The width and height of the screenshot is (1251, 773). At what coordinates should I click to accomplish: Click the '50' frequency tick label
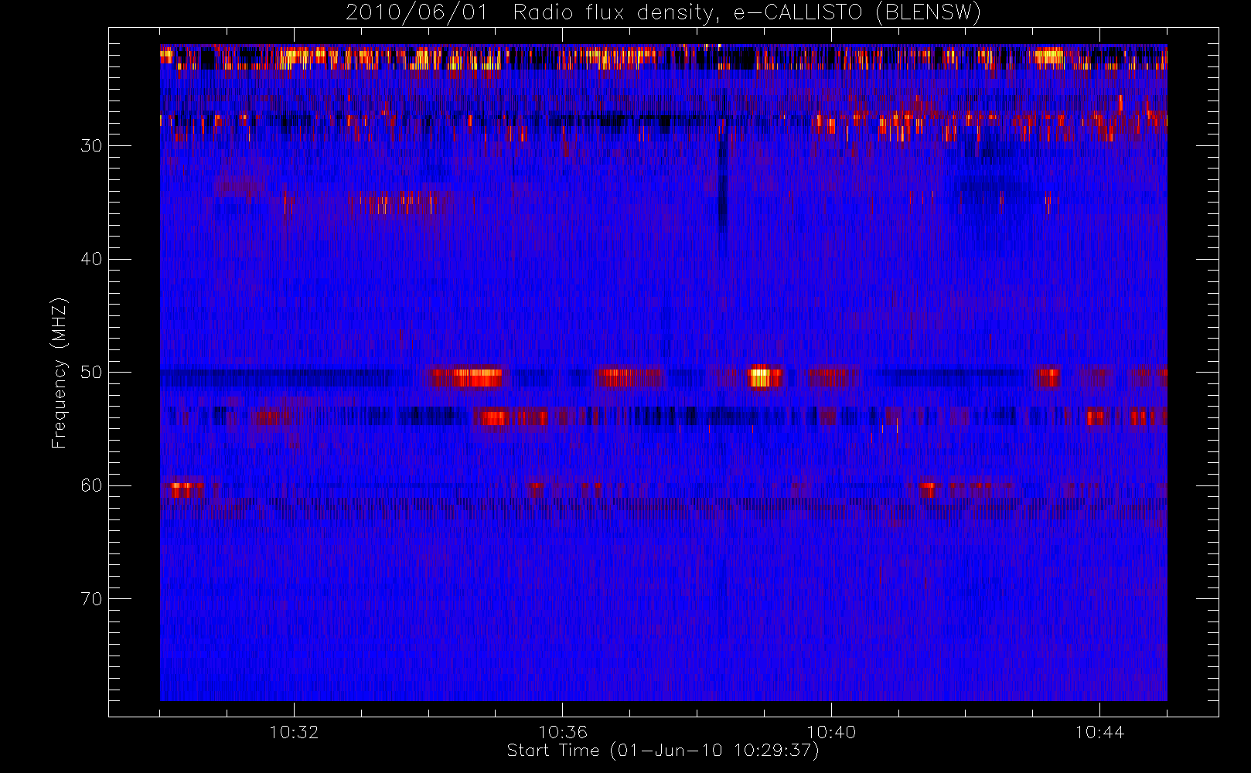tap(91, 373)
